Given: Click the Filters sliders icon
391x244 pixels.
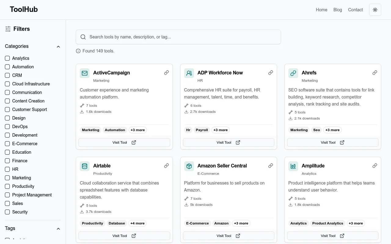Looking at the screenshot, I should click(8, 29).
